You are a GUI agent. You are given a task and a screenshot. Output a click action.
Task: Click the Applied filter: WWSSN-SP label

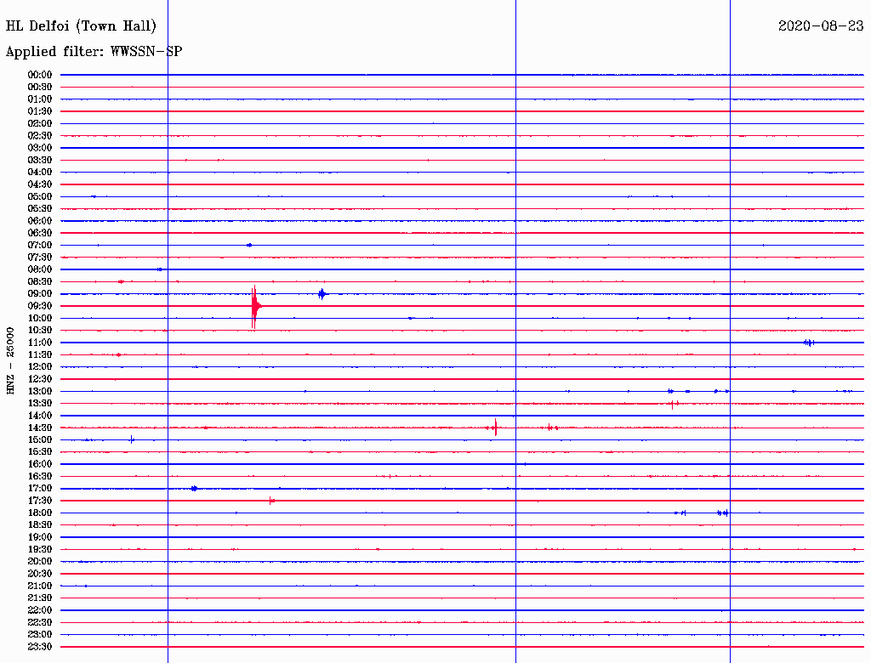[x=94, y=52]
